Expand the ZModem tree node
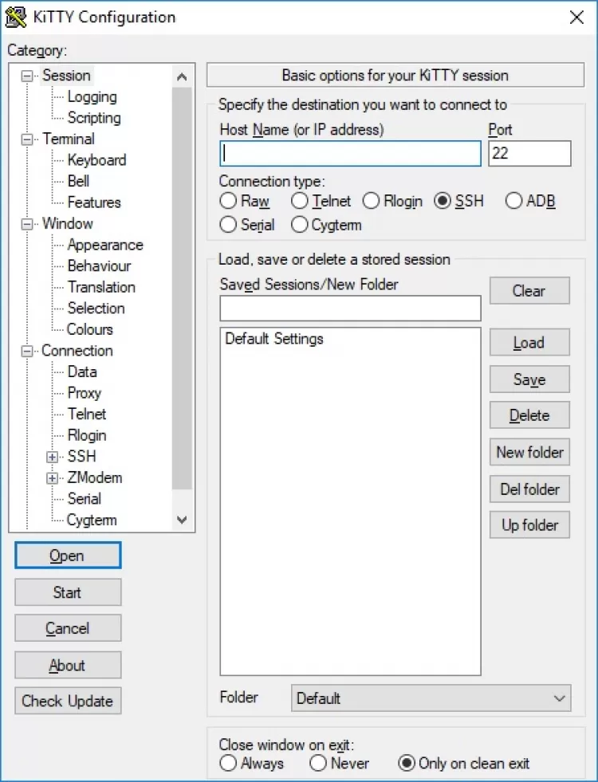The image size is (598, 782). pos(52,478)
